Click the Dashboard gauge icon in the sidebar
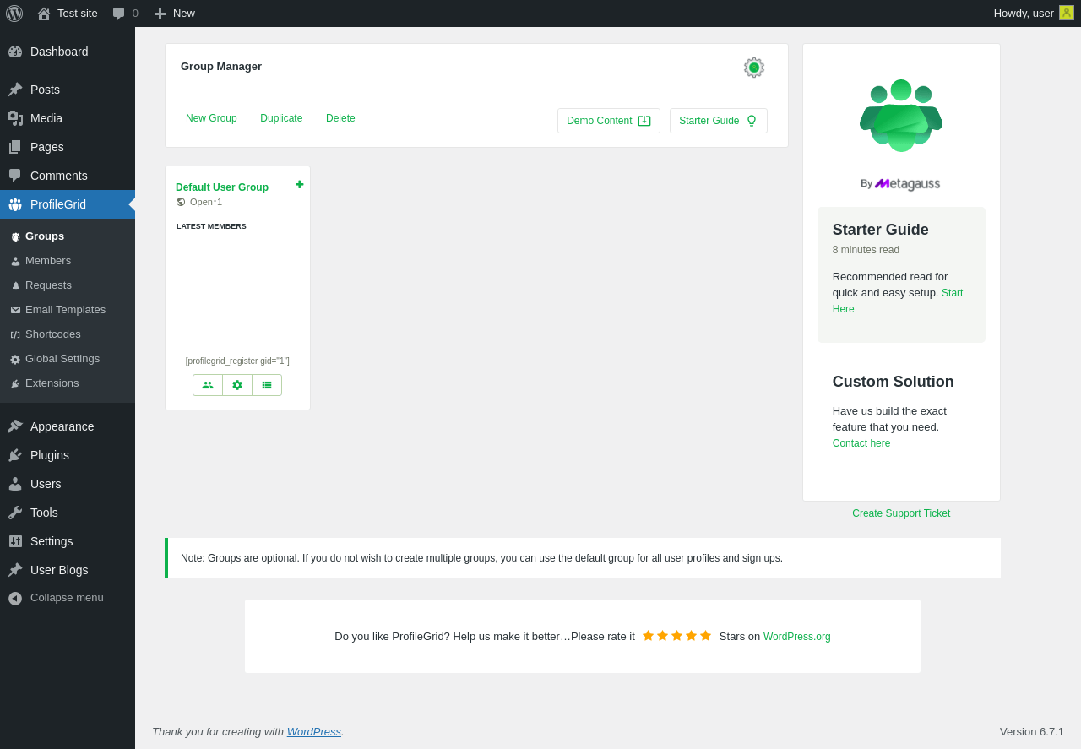Image resolution: width=1081 pixels, height=749 pixels. (15, 52)
